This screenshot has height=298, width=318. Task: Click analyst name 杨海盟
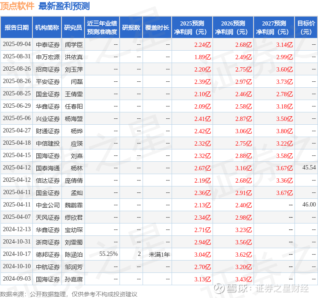(74, 119)
